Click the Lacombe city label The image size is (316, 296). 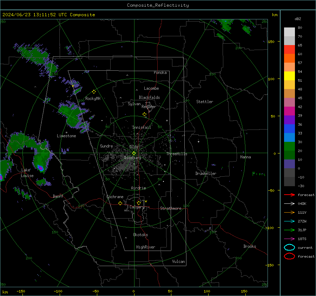[151, 88]
